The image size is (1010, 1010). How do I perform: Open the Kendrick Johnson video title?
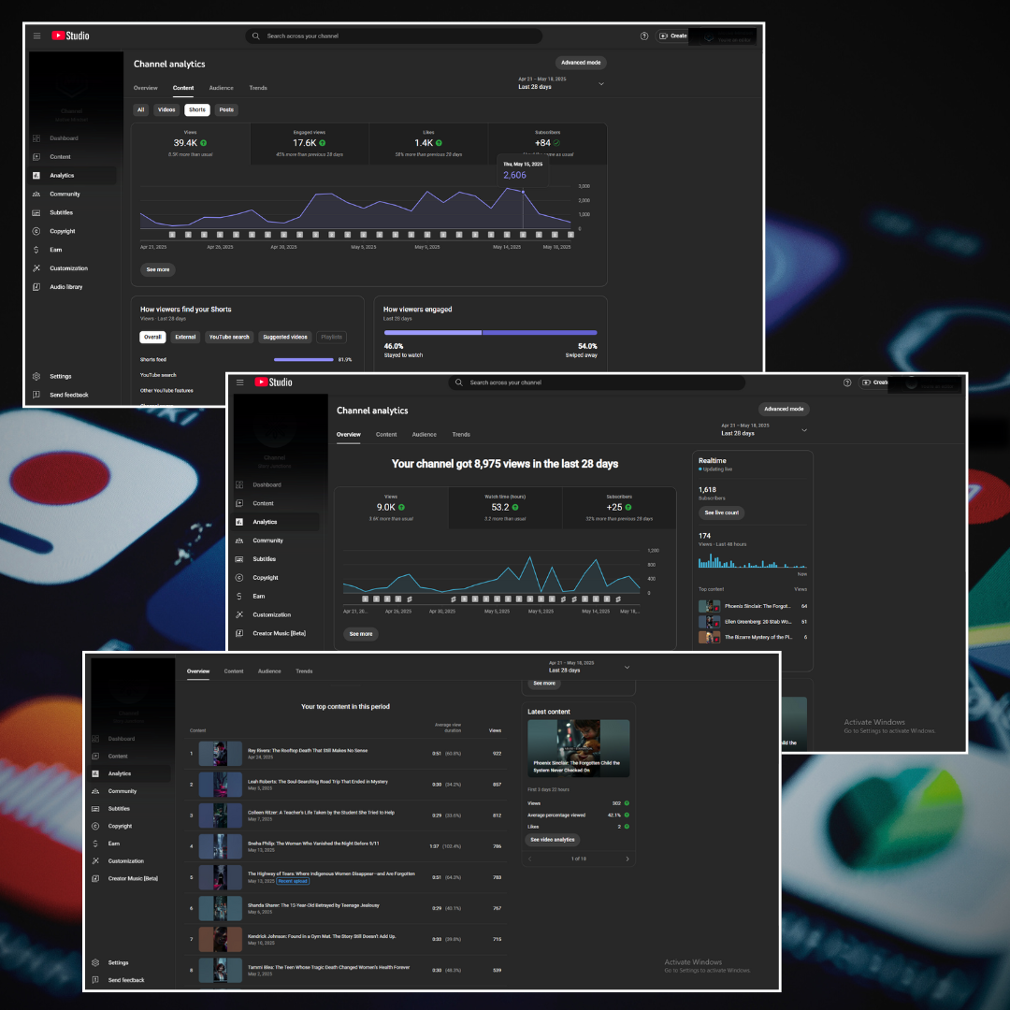(x=322, y=937)
